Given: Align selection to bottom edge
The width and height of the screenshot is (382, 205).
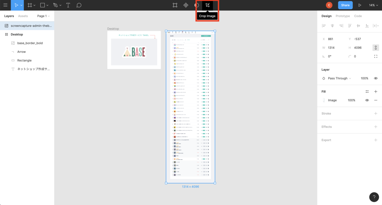Looking at the screenshot, I should point(367,25).
